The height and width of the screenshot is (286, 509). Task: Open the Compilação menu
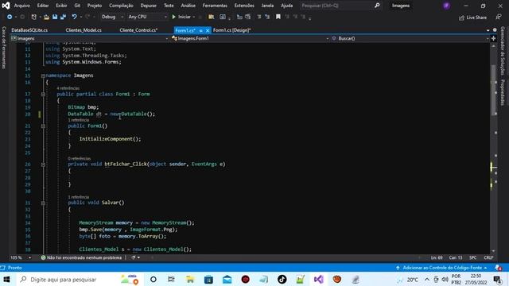point(121,6)
